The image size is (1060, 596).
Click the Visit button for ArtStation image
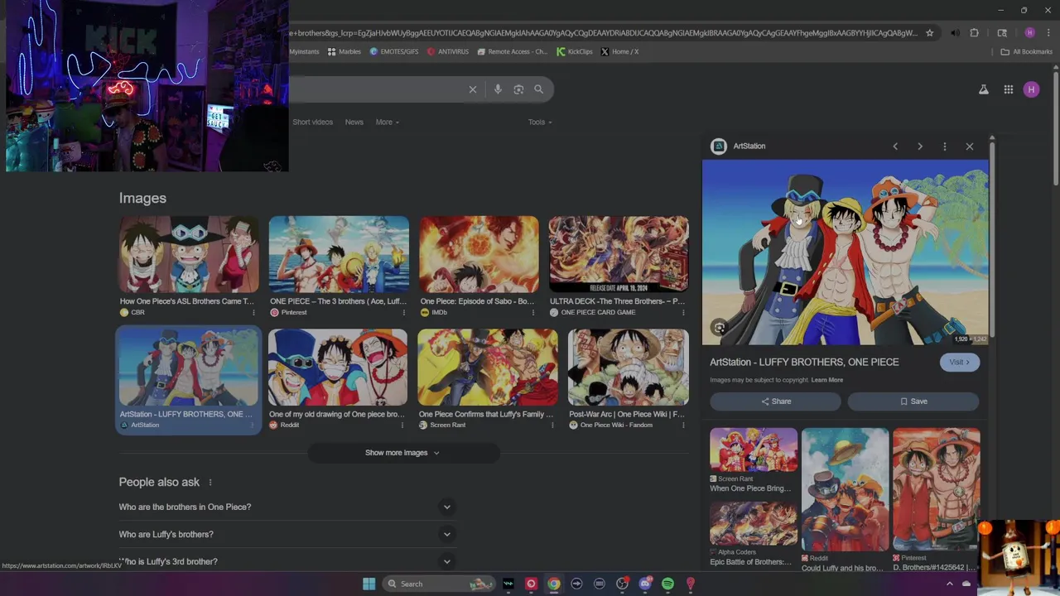(960, 363)
